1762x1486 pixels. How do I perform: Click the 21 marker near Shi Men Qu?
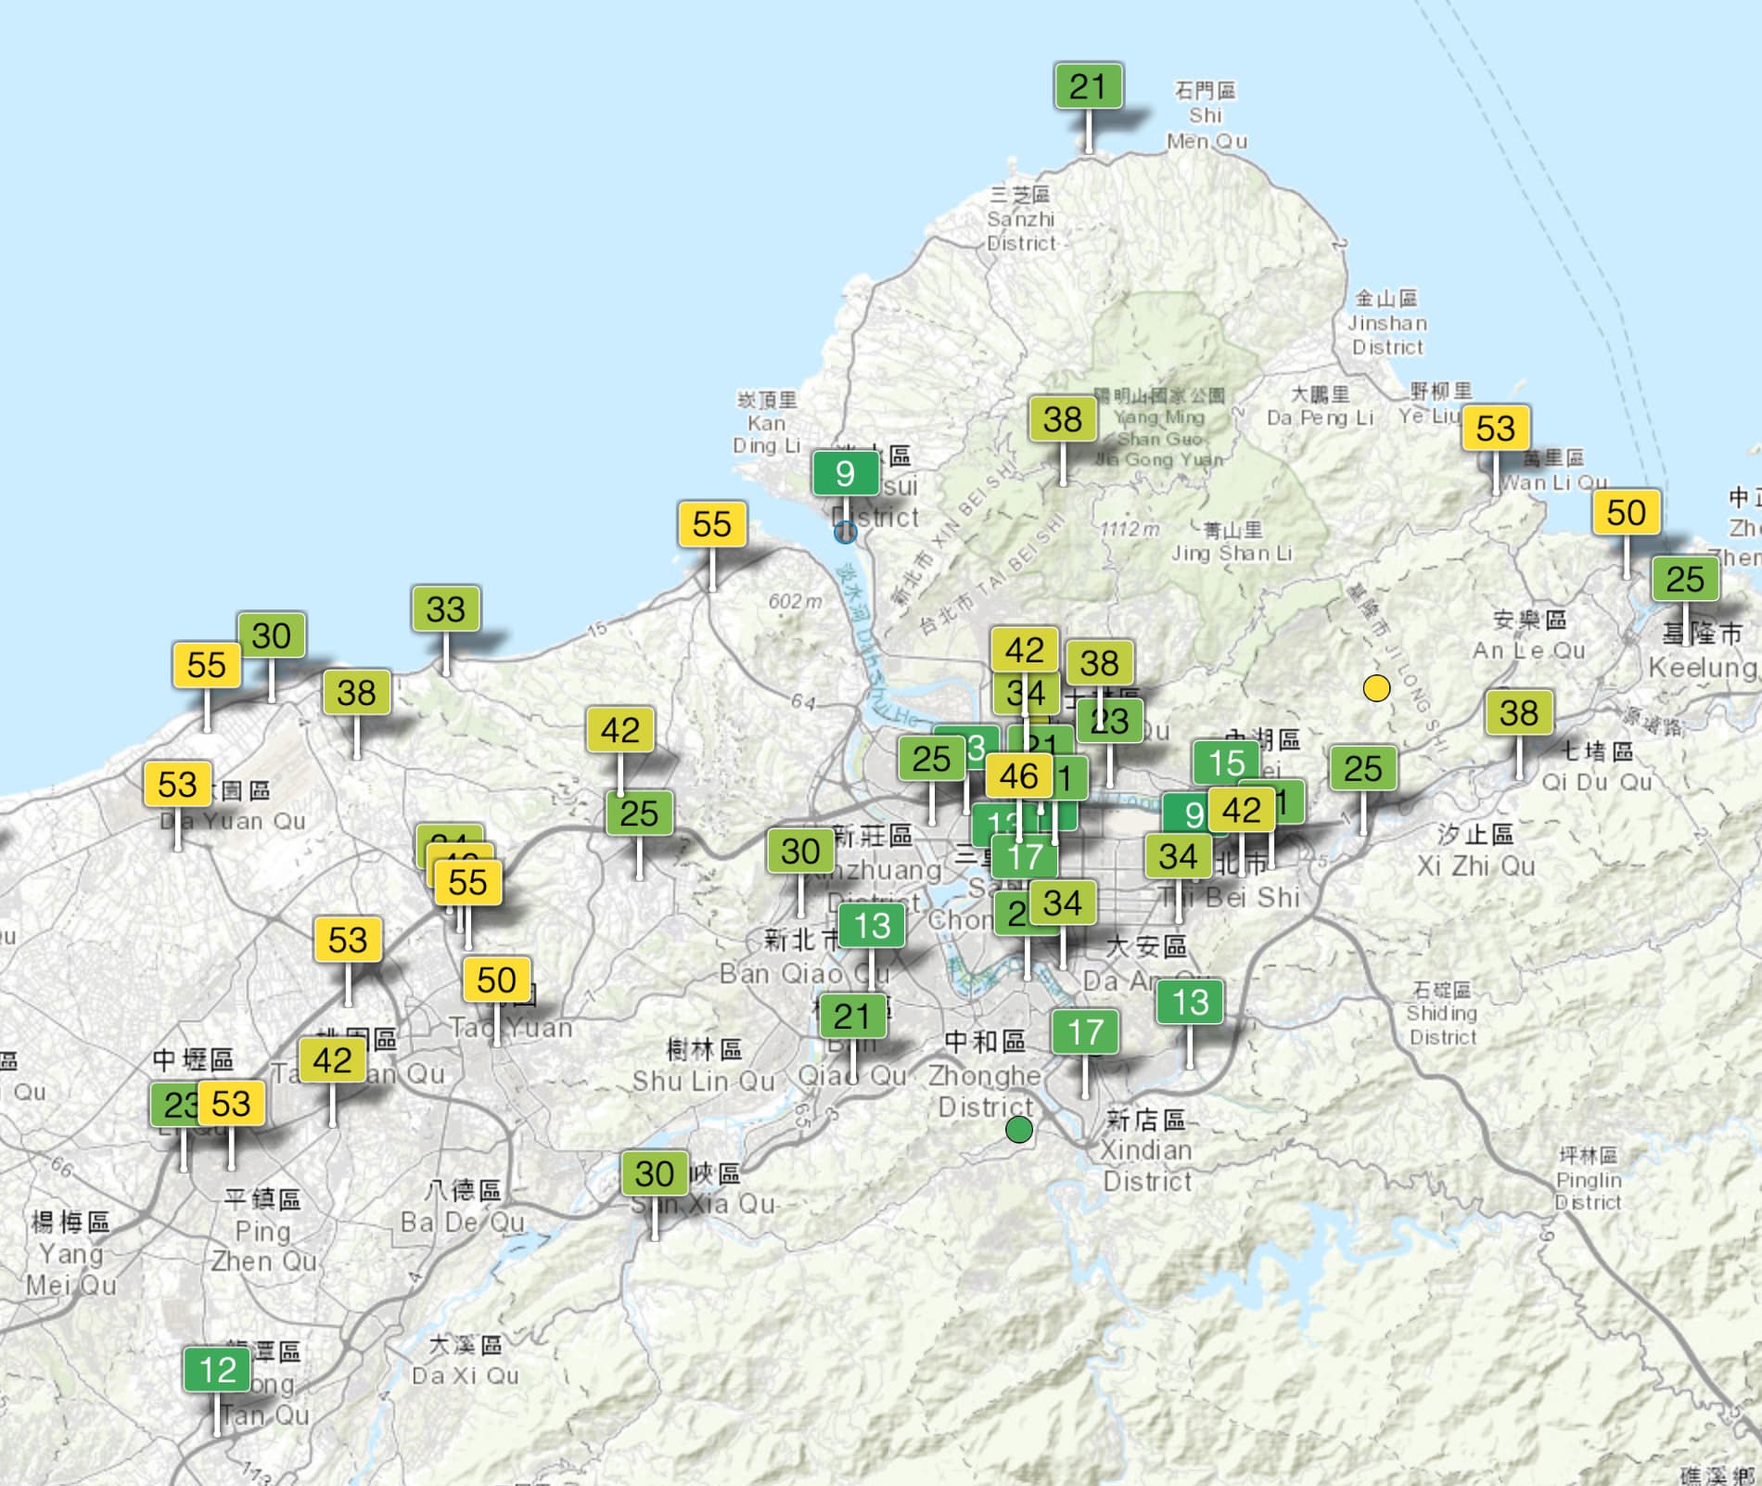(1088, 86)
